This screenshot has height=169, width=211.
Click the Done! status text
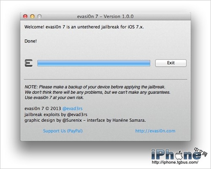[x=30, y=41]
